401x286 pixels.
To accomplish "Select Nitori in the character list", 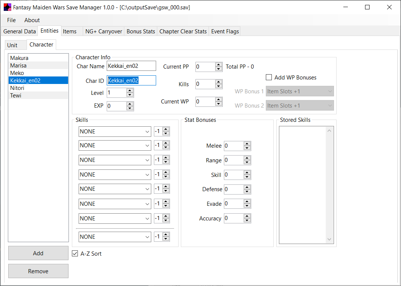I will click(38, 88).
